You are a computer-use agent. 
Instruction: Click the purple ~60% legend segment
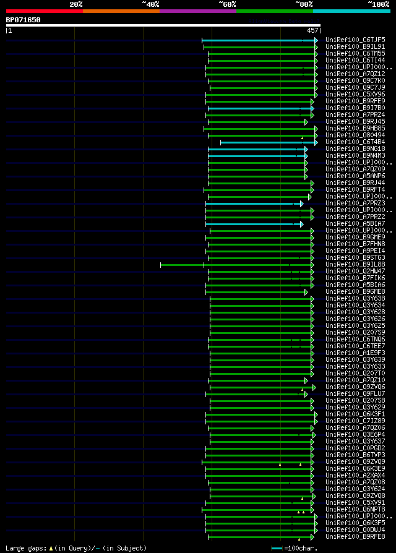198,11
